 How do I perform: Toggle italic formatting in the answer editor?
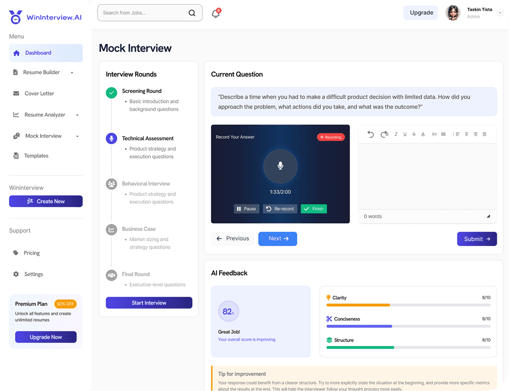pos(396,134)
